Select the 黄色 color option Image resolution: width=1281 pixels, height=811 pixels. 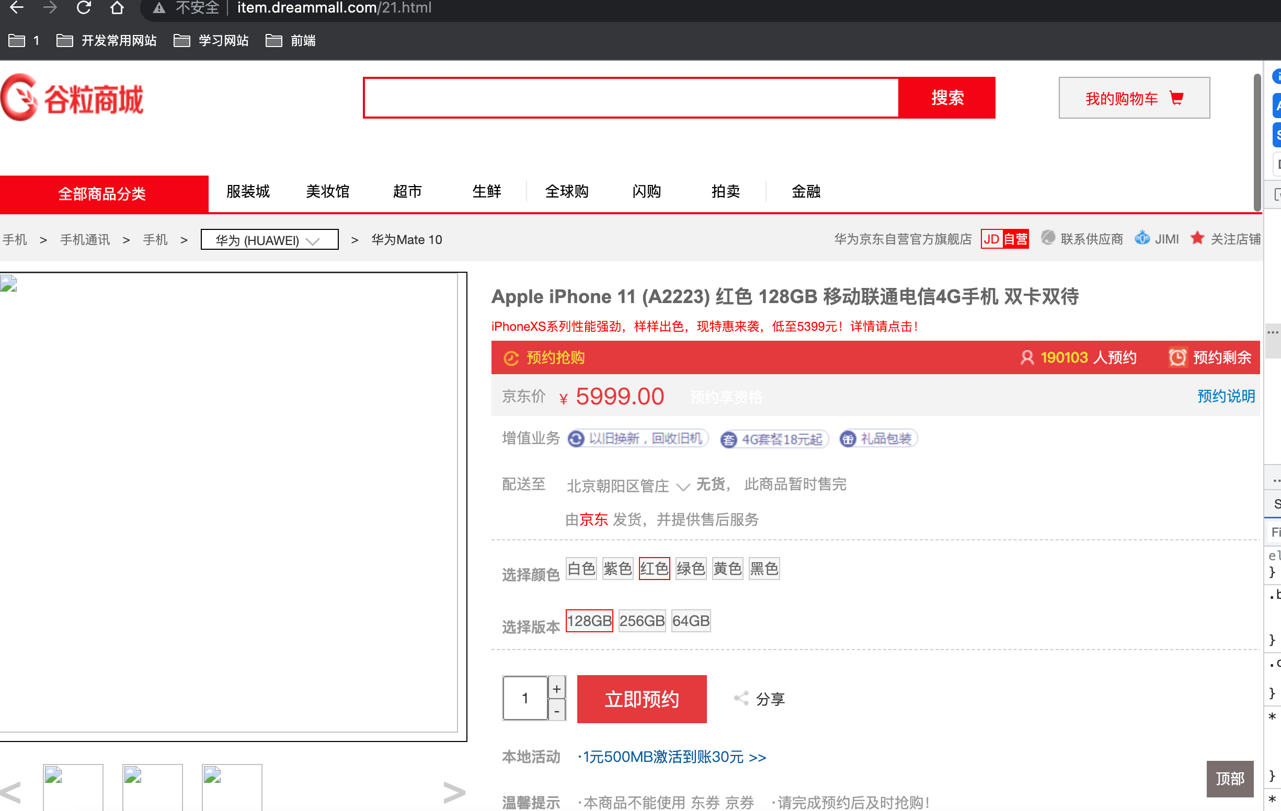point(727,569)
